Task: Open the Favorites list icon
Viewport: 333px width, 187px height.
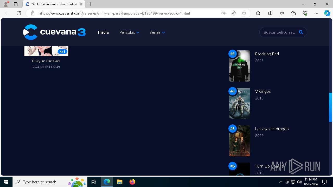Action: pos(282,13)
